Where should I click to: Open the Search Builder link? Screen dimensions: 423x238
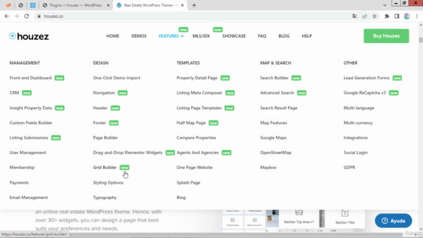(x=274, y=78)
